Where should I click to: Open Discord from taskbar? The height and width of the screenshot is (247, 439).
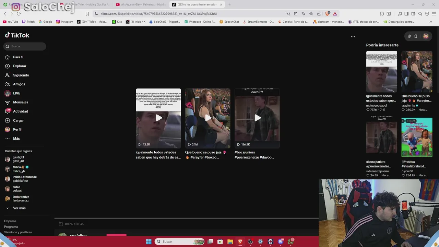coord(281,242)
